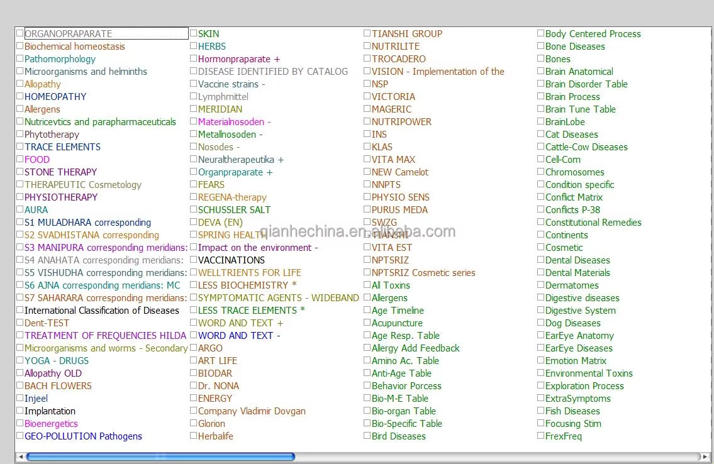
Task: Click the scrollbar right arrow
Action: [x=705, y=456]
